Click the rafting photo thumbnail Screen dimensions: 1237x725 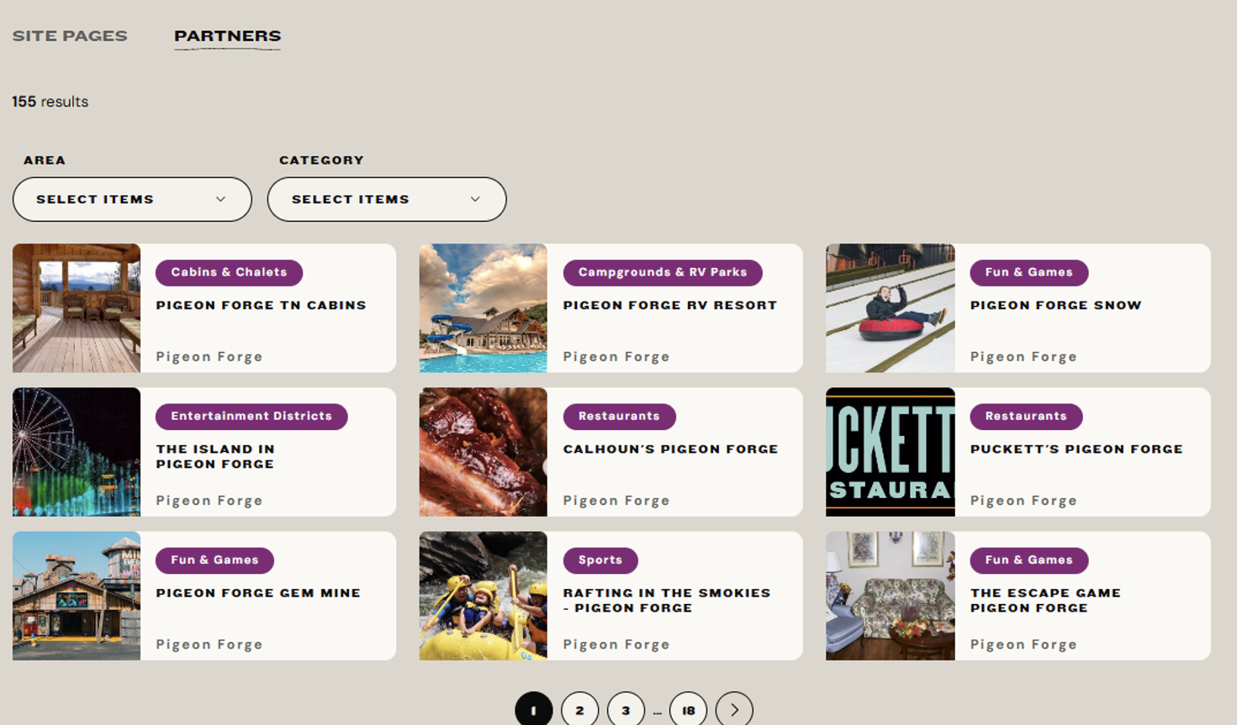[x=483, y=596]
